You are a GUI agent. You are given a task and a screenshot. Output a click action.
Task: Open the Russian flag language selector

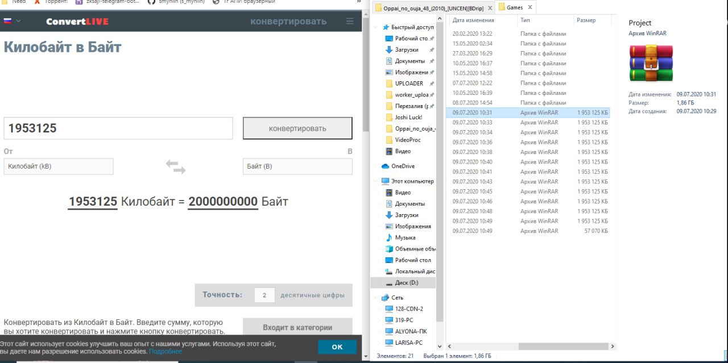[x=8, y=21]
